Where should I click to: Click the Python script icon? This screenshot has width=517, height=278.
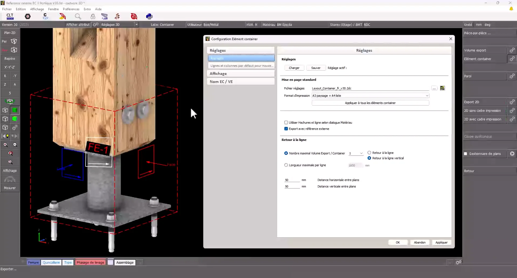pyautogui.click(x=149, y=16)
